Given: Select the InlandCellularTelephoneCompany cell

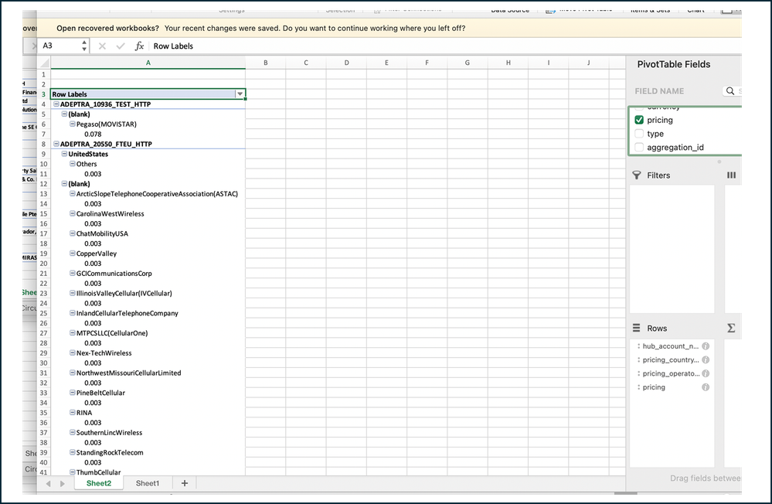Looking at the screenshot, I should click(x=148, y=313).
